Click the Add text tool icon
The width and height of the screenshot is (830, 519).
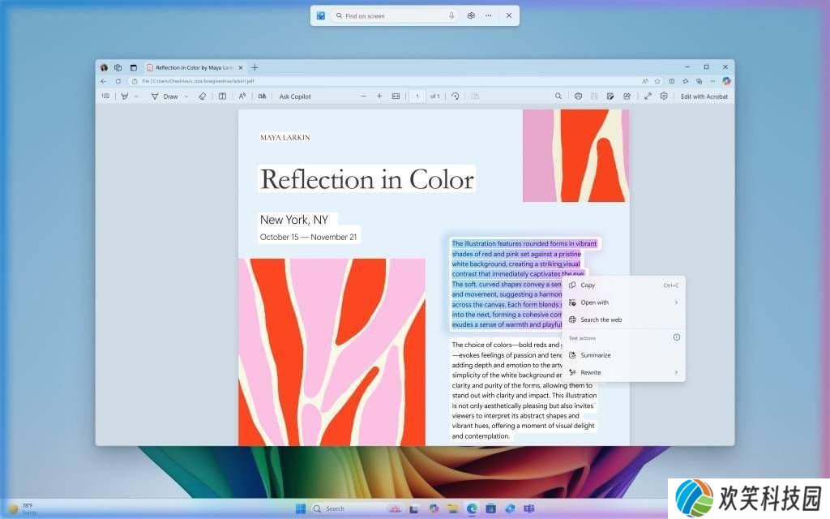coord(222,97)
